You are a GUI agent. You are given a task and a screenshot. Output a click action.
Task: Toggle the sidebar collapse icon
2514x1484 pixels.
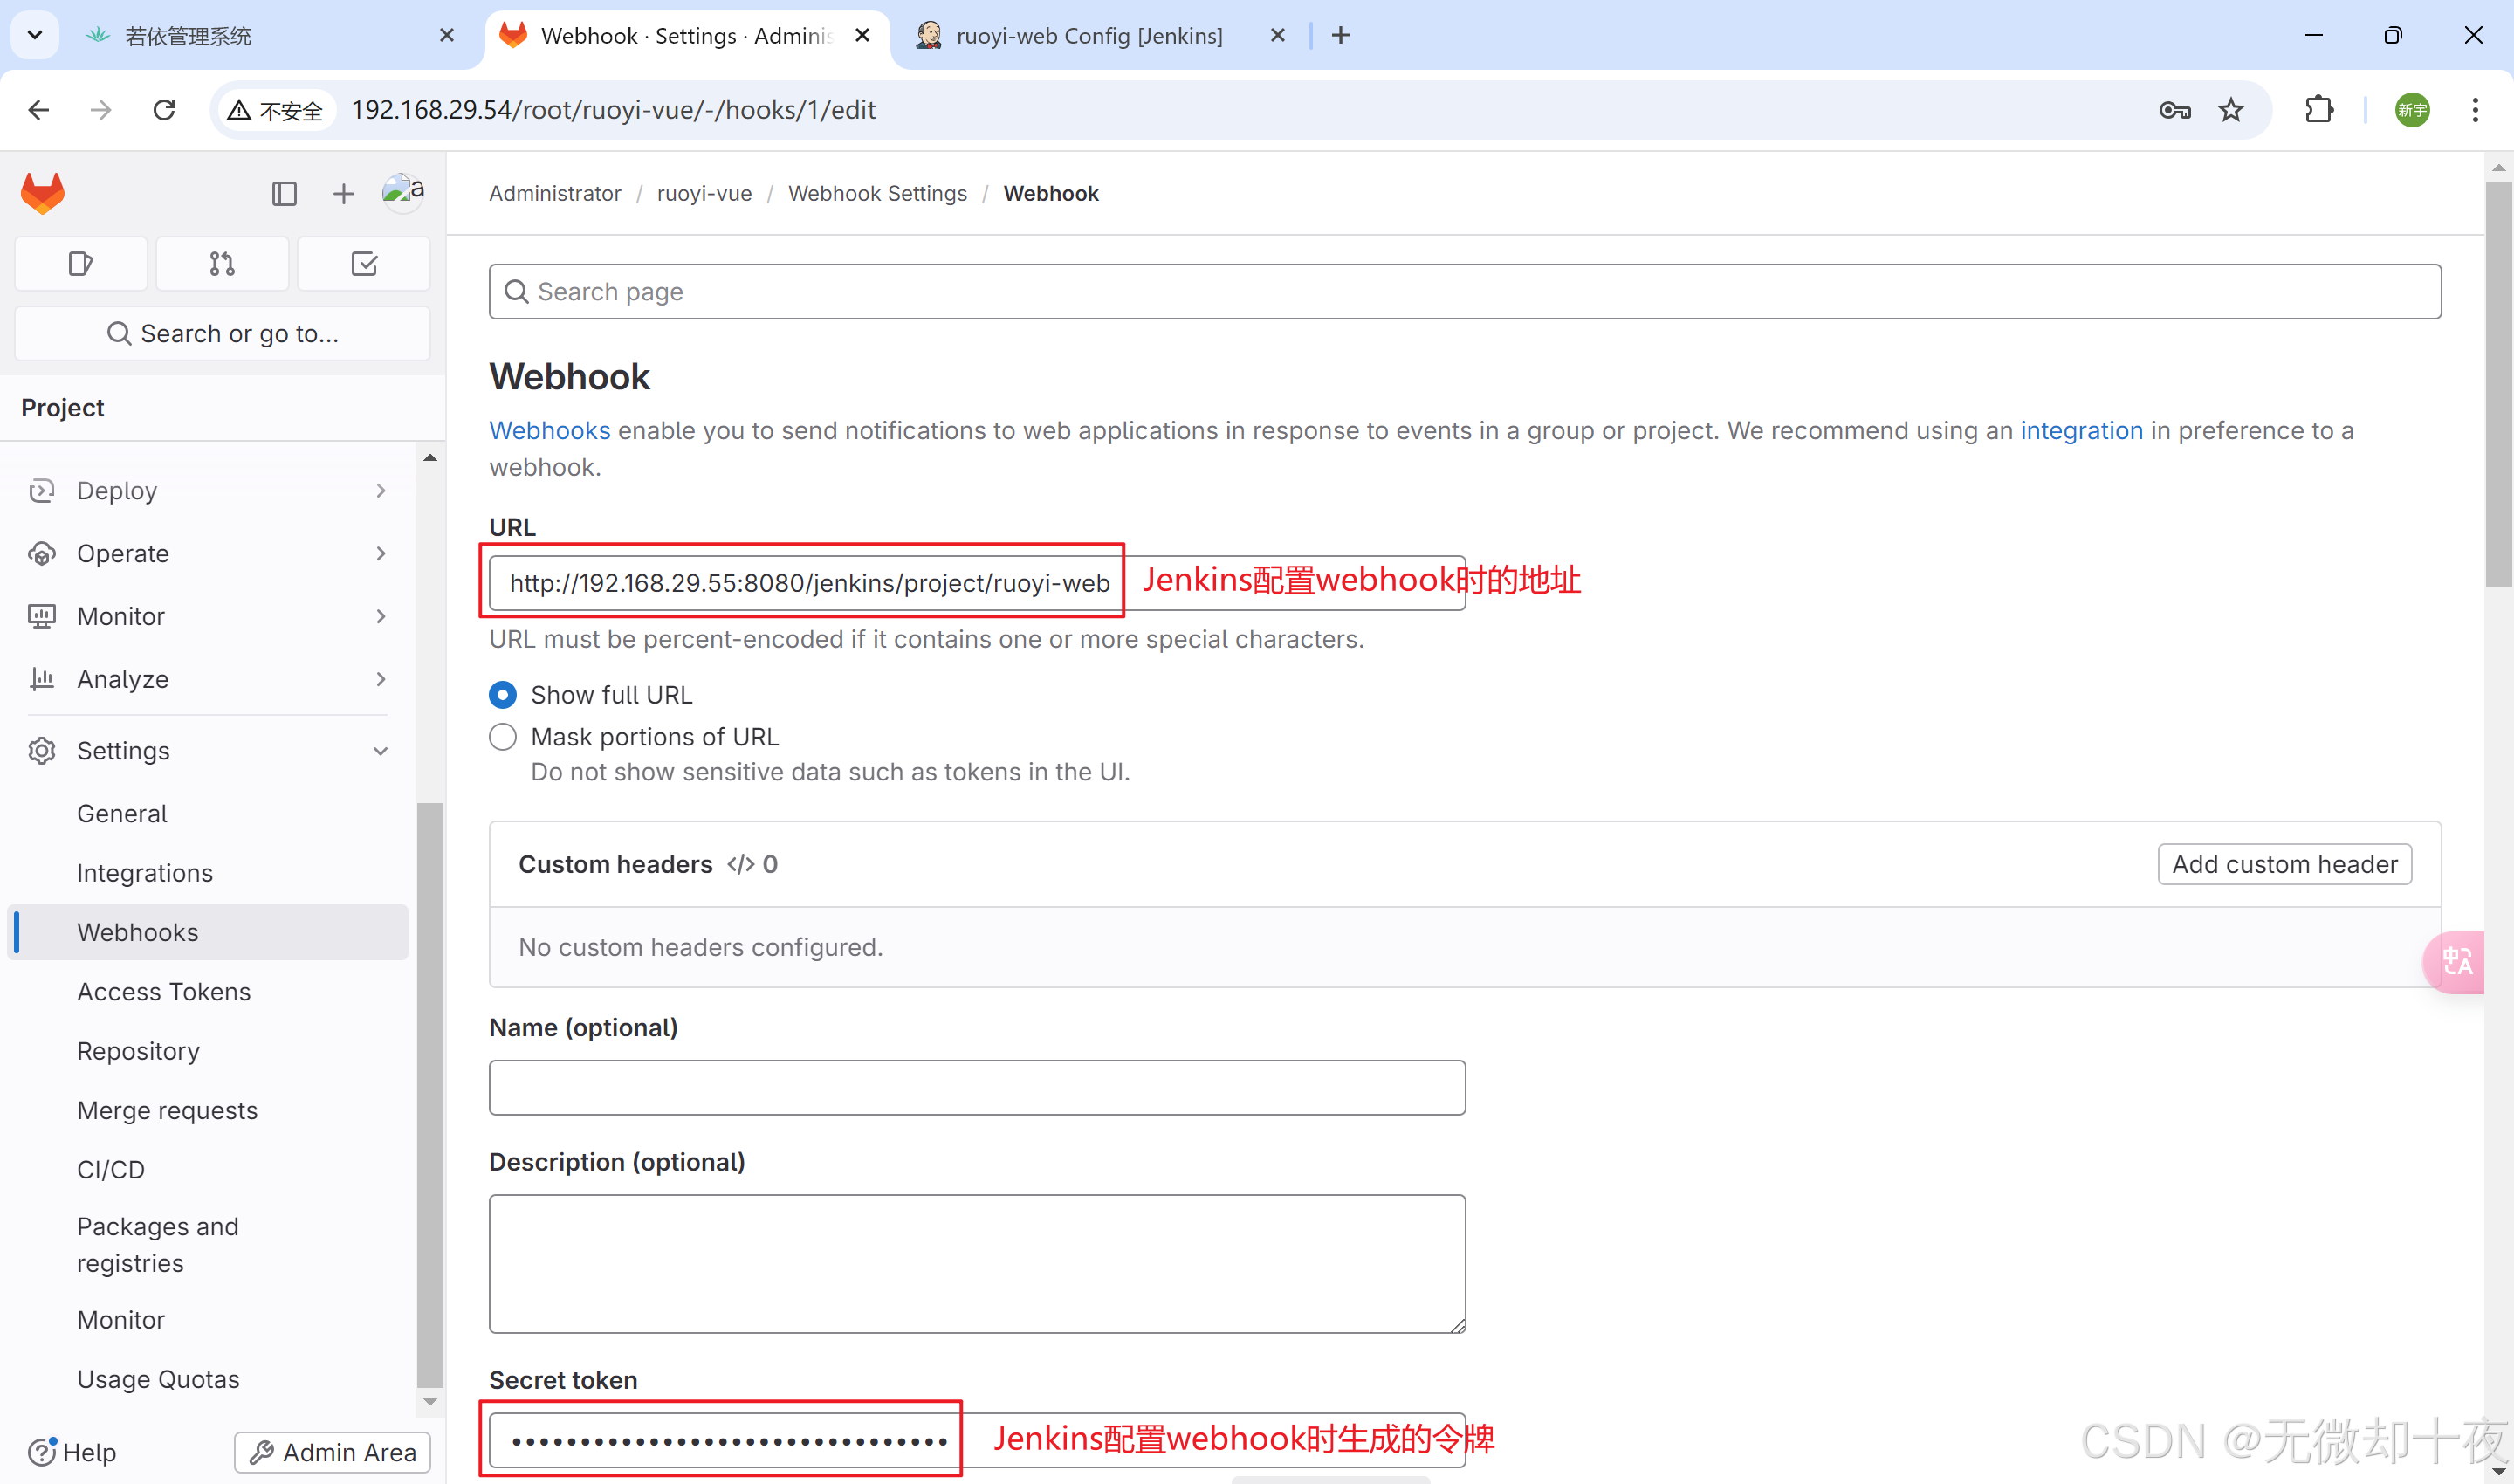(284, 193)
